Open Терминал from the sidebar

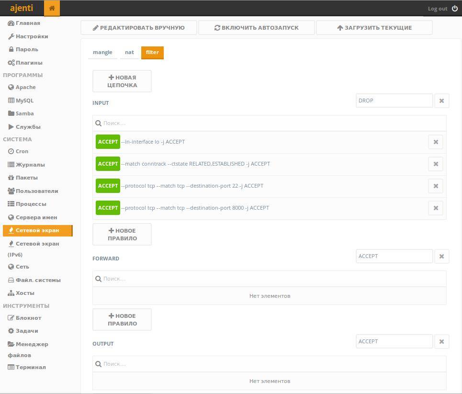[x=31, y=367]
